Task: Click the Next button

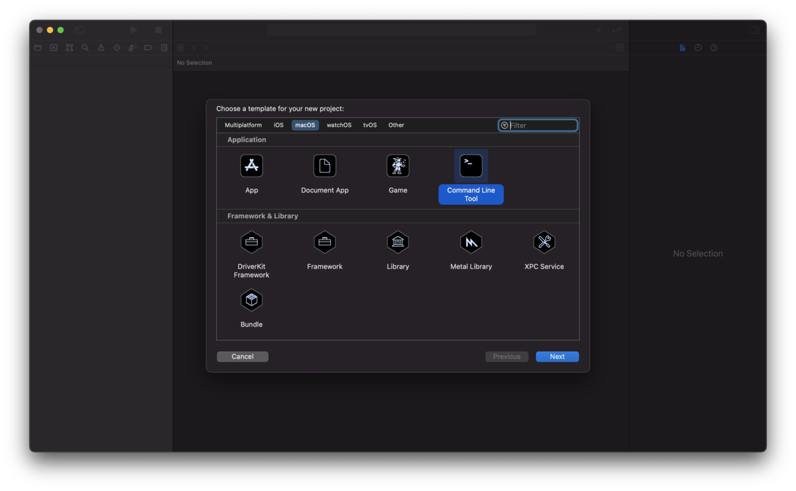Action: coord(557,356)
